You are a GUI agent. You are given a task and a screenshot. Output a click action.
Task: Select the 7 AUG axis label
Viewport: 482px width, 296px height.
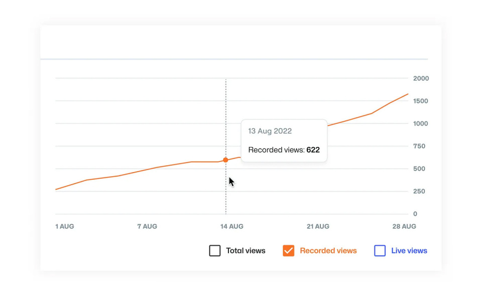coord(147,226)
